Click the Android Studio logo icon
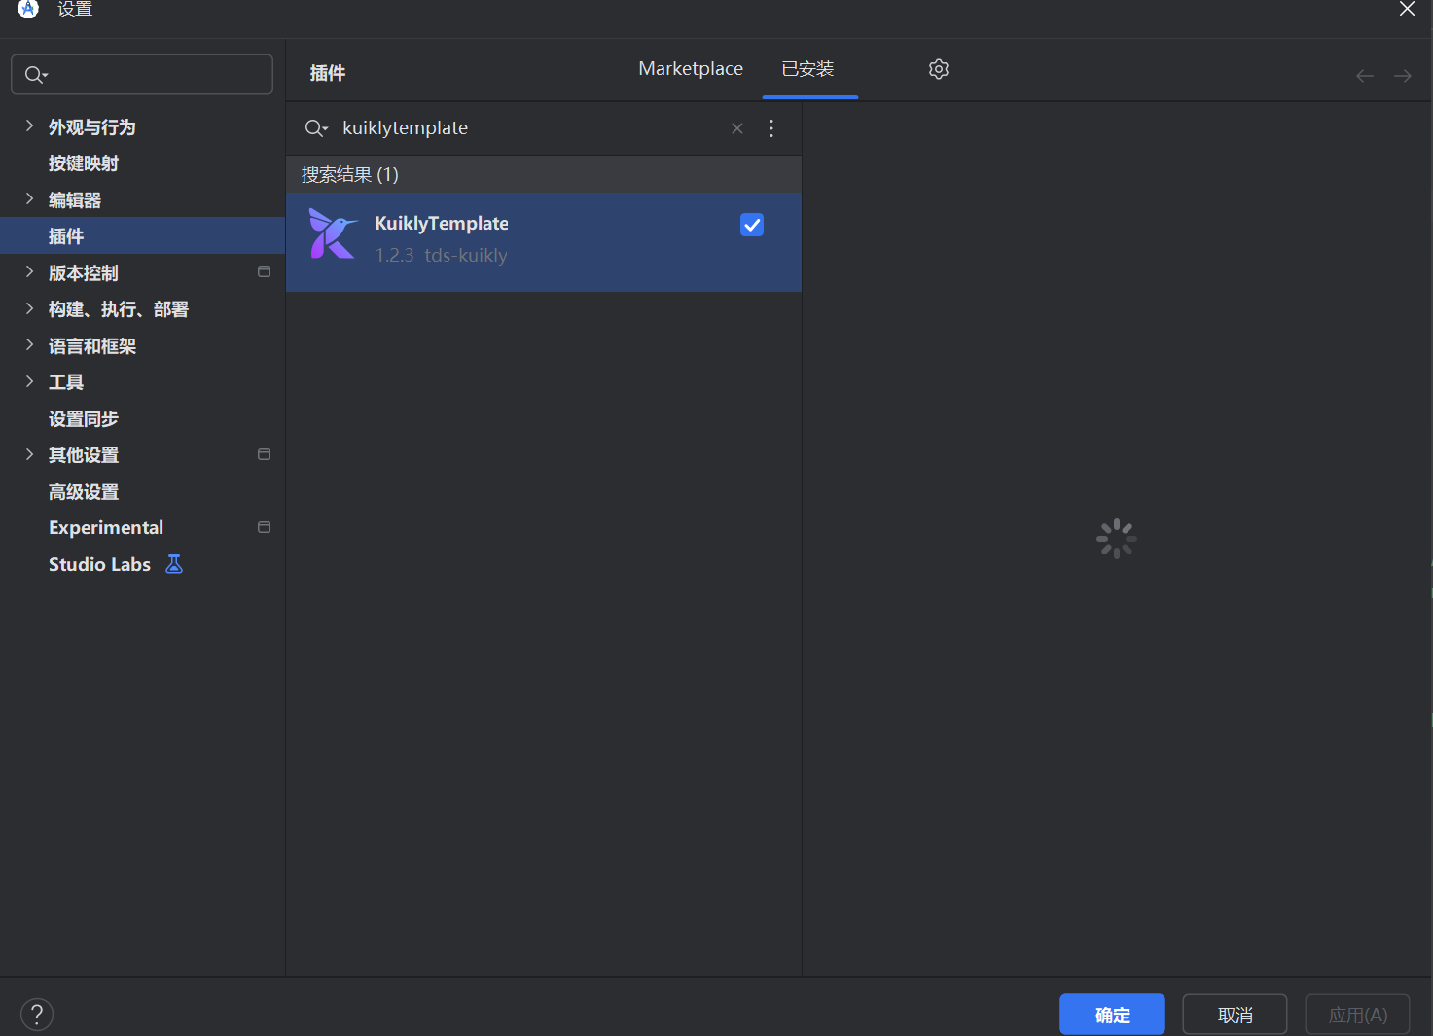Screen dimensions: 1433x1036 tap(28, 9)
